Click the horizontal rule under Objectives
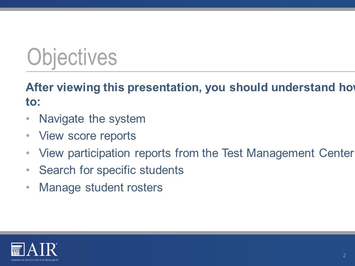This screenshot has height=266, width=355. tap(191, 71)
